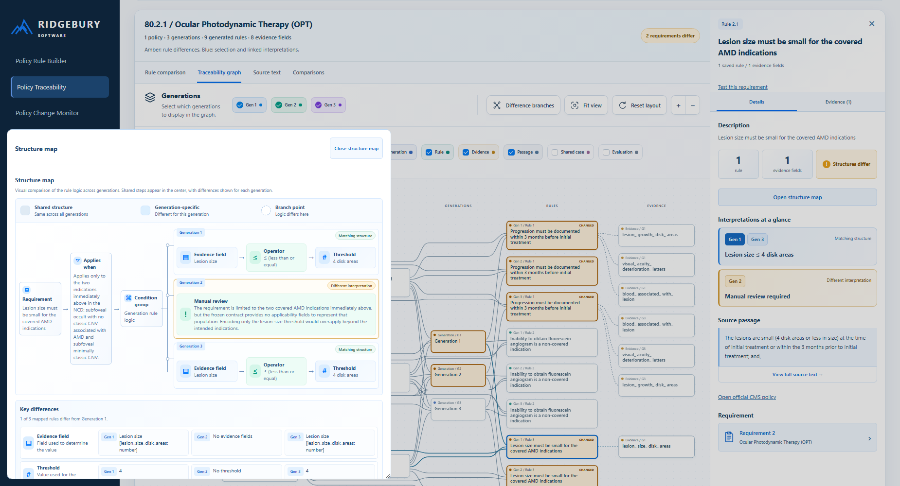Zoom out with the minus button
900x486 pixels.
[693, 105]
